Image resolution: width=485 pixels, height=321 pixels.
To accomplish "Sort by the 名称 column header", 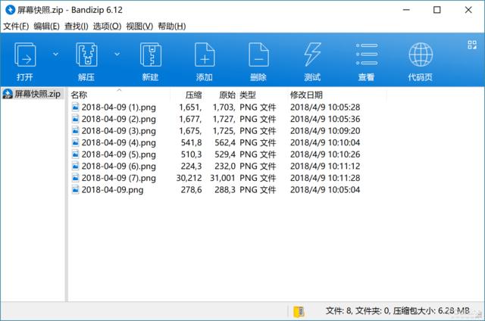I will [79, 95].
